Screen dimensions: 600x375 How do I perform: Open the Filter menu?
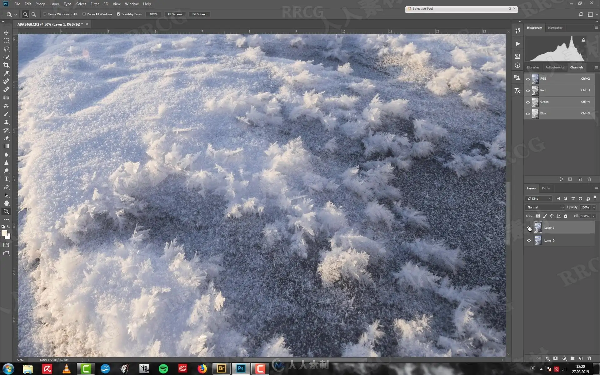tap(95, 4)
